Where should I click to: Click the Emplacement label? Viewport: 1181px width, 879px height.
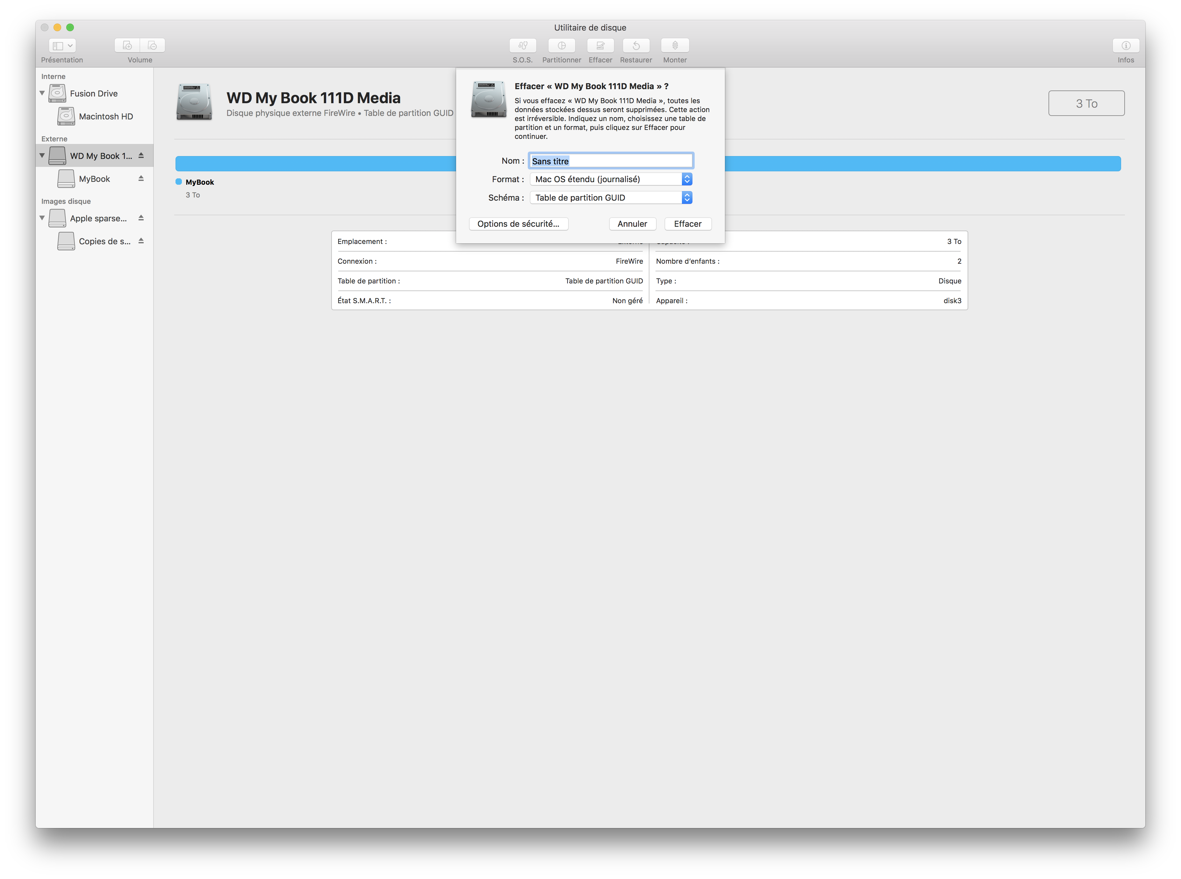click(362, 241)
